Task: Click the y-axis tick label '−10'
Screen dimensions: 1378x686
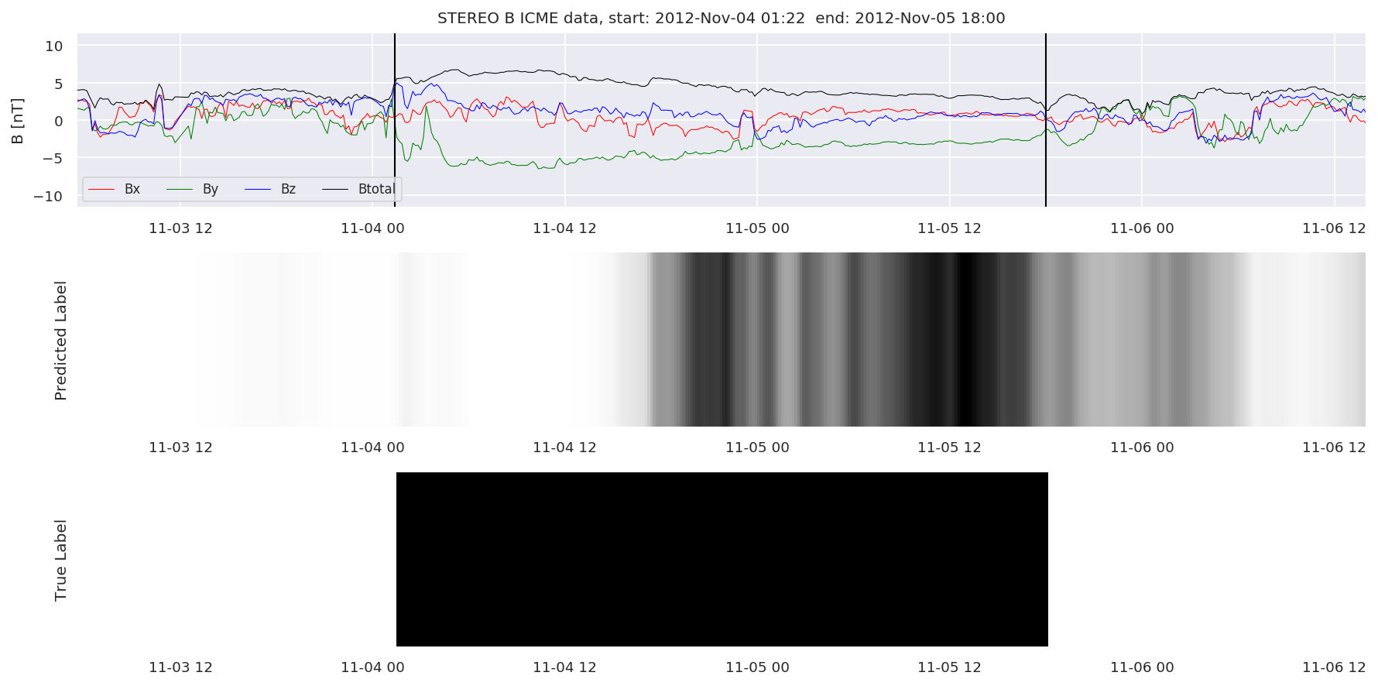Action: pyautogui.click(x=48, y=197)
